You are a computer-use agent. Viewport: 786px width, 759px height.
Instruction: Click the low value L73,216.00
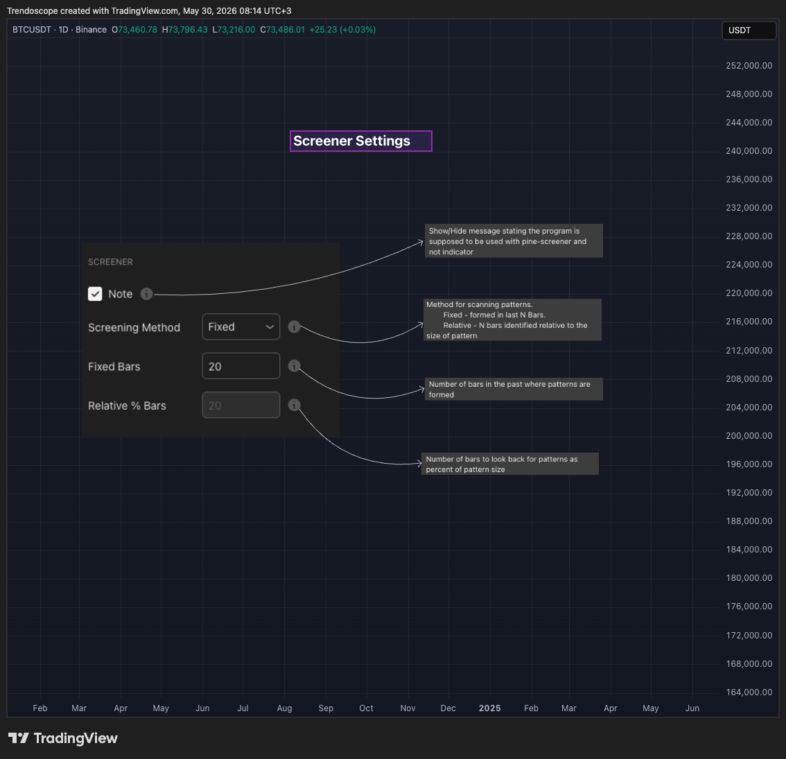click(234, 30)
